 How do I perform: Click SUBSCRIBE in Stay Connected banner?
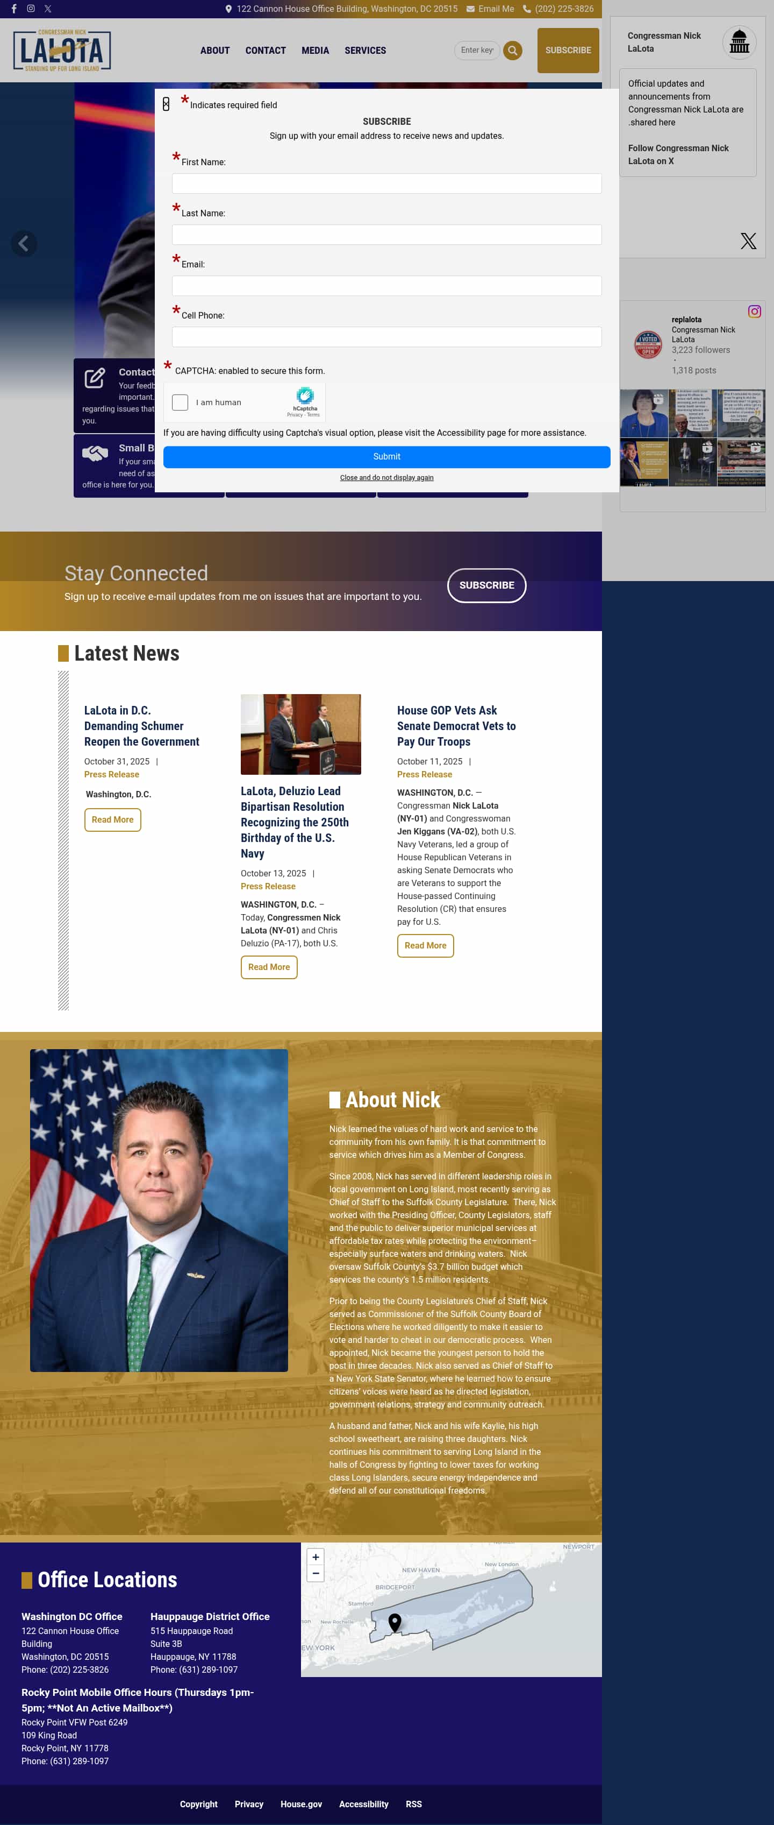click(x=487, y=585)
